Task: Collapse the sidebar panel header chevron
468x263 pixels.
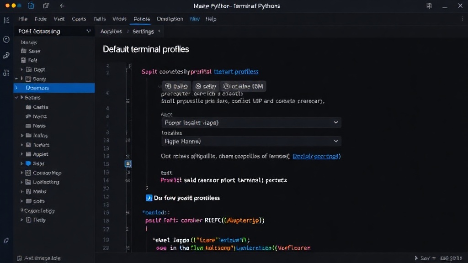Action: (88, 31)
